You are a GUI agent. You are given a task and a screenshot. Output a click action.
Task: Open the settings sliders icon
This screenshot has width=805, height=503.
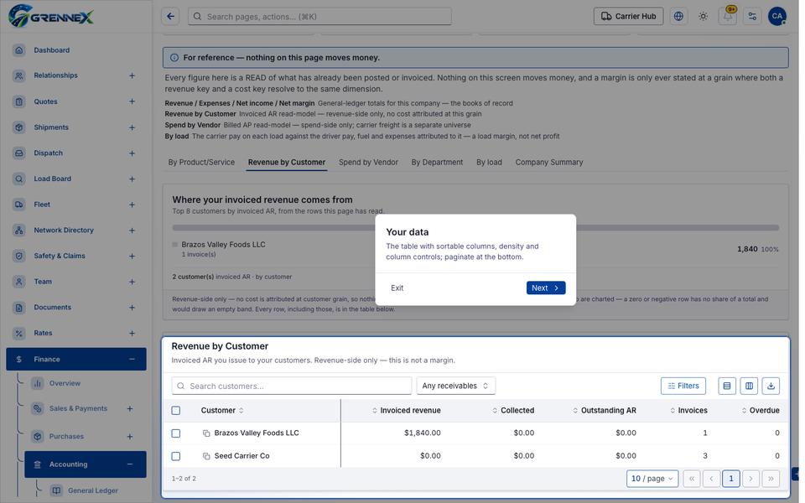click(752, 17)
